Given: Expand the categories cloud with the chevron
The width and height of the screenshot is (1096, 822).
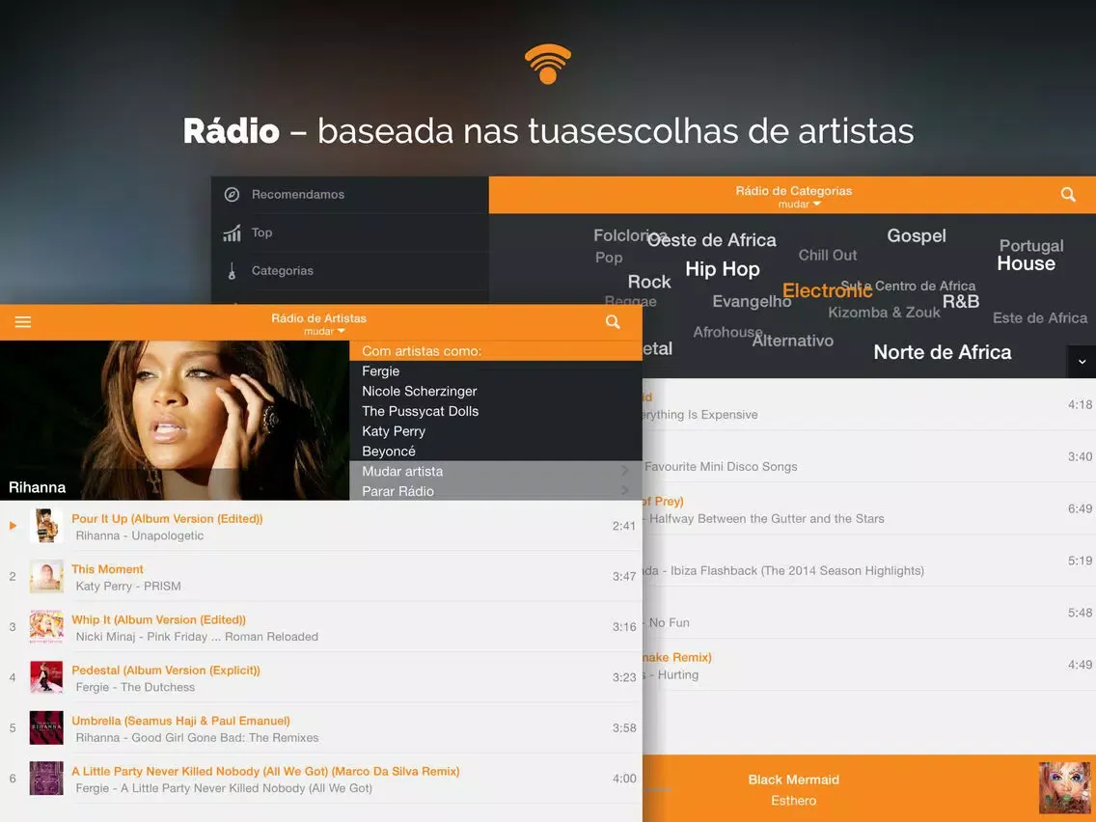Looking at the screenshot, I should (x=1082, y=362).
